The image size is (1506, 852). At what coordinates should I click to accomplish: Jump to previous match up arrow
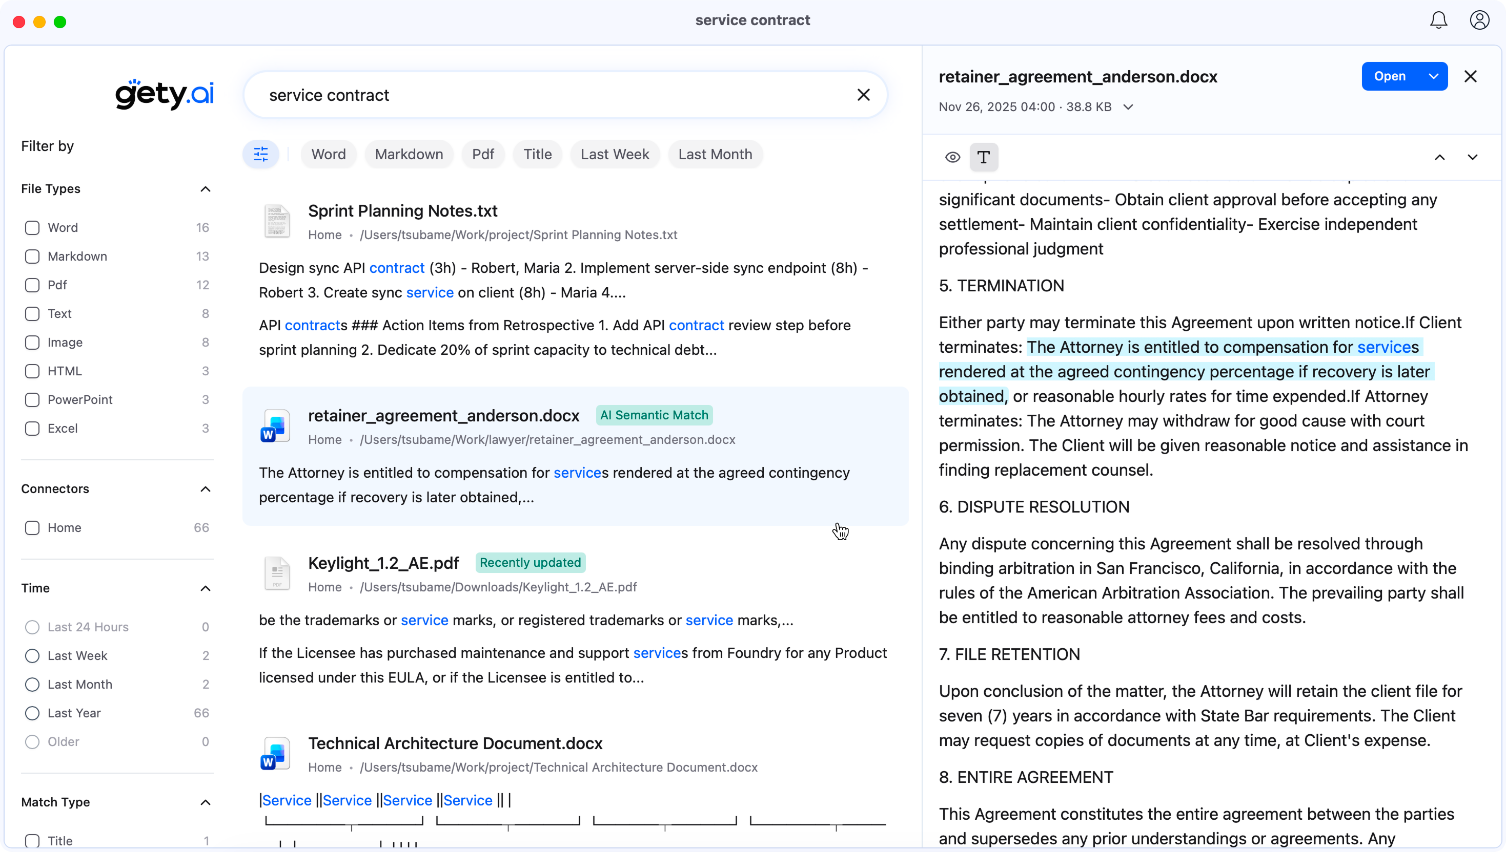click(1439, 157)
